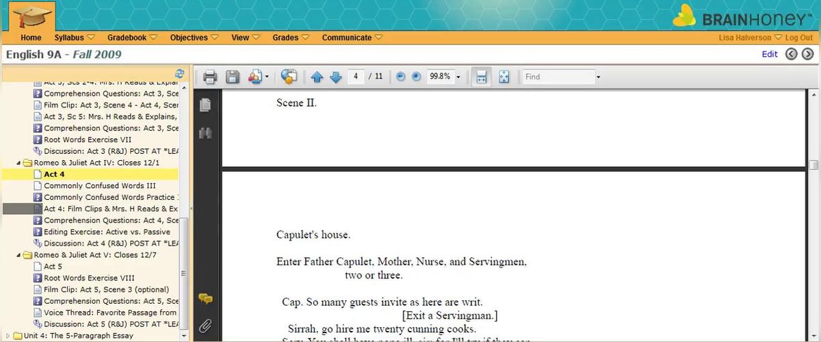Go to next page with down arrow

click(335, 77)
